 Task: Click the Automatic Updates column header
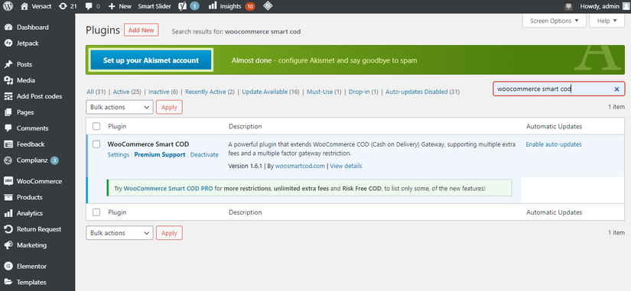point(555,126)
